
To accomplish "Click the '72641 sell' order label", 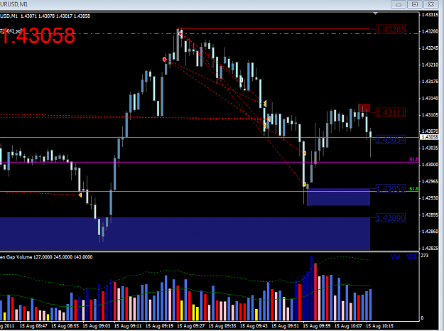I will click(x=11, y=31).
